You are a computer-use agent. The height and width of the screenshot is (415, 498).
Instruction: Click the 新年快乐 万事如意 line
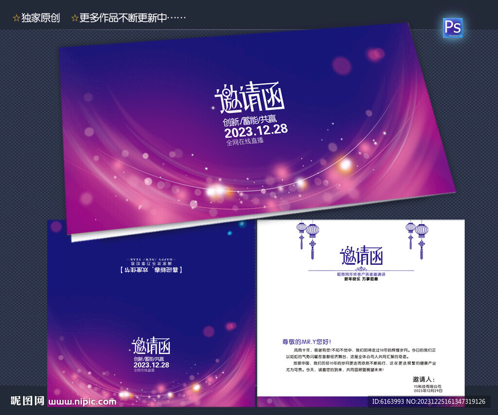tap(361, 279)
